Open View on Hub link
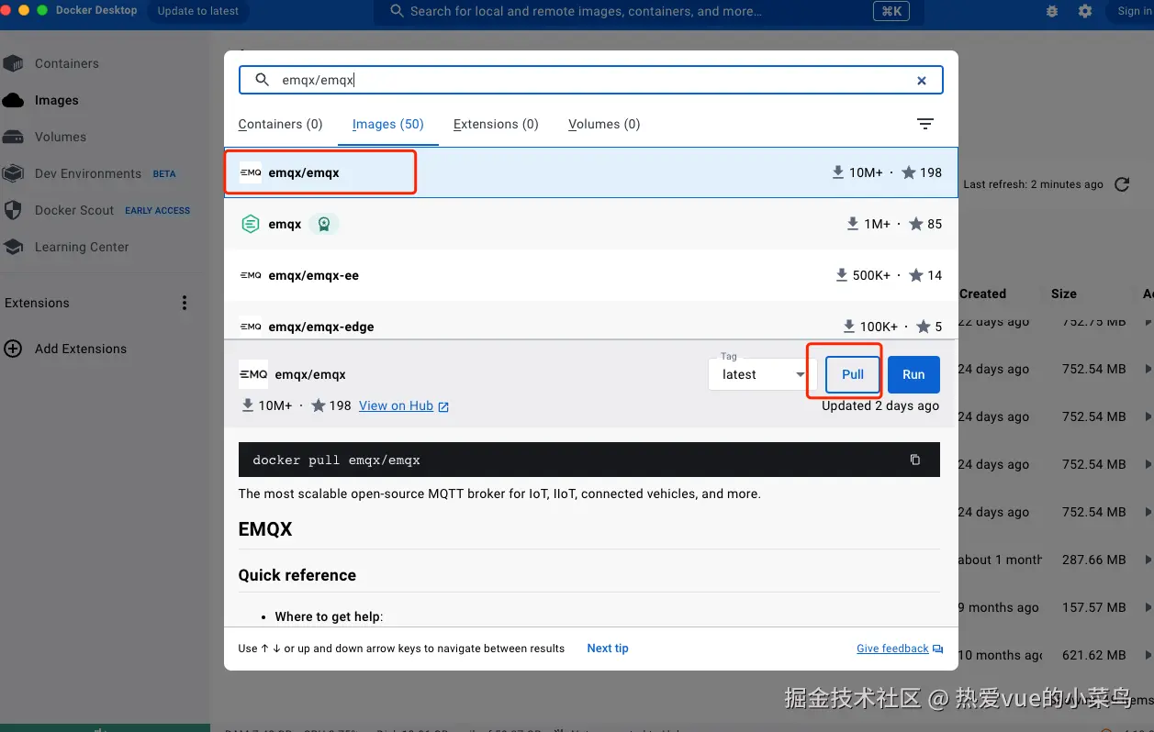This screenshot has width=1154, height=732. (x=404, y=405)
